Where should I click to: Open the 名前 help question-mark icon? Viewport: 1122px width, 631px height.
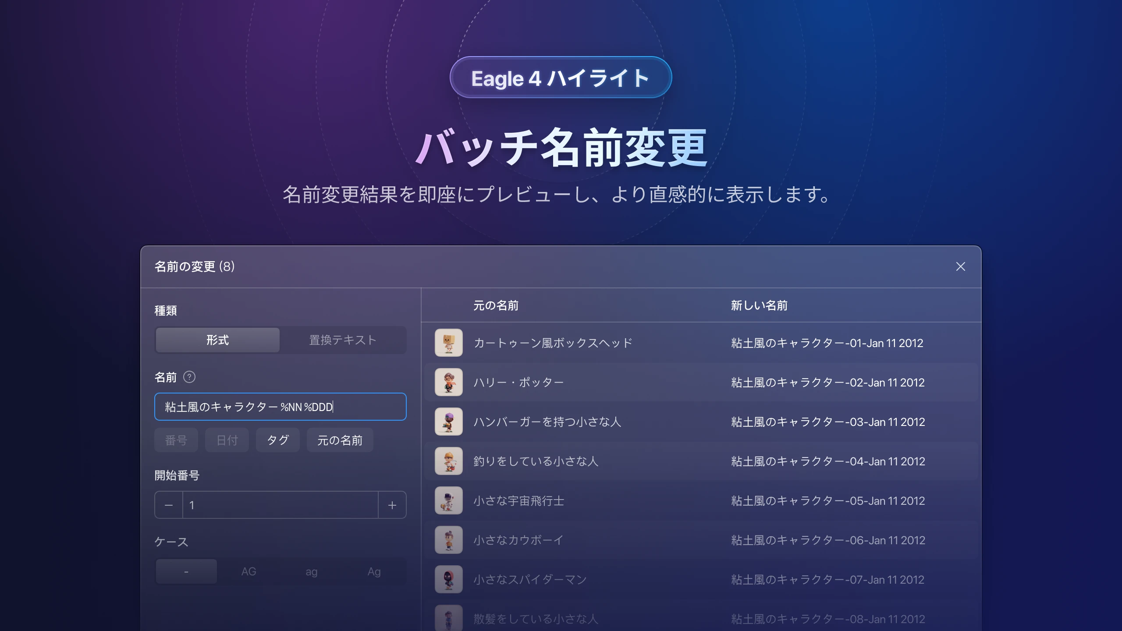[x=189, y=377]
